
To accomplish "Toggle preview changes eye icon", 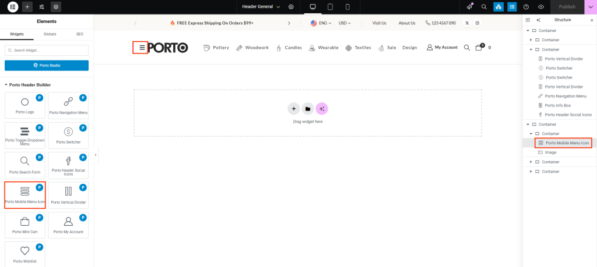I will click(x=541, y=7).
